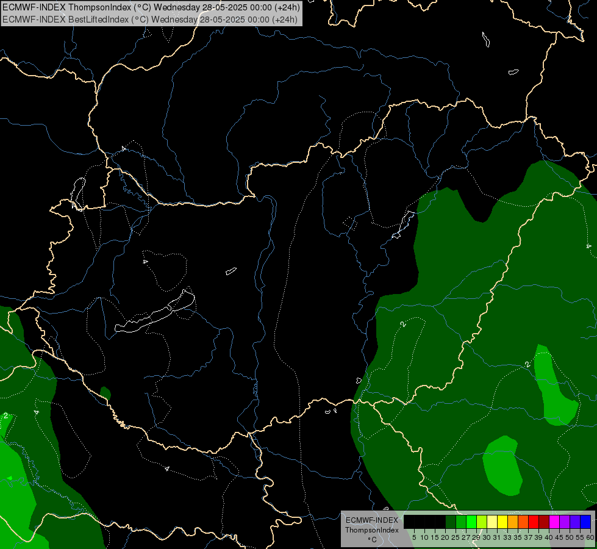The height and width of the screenshot is (549, 597).
Task: Select the medium green 25–27 legend swatch
Action: tap(461, 522)
